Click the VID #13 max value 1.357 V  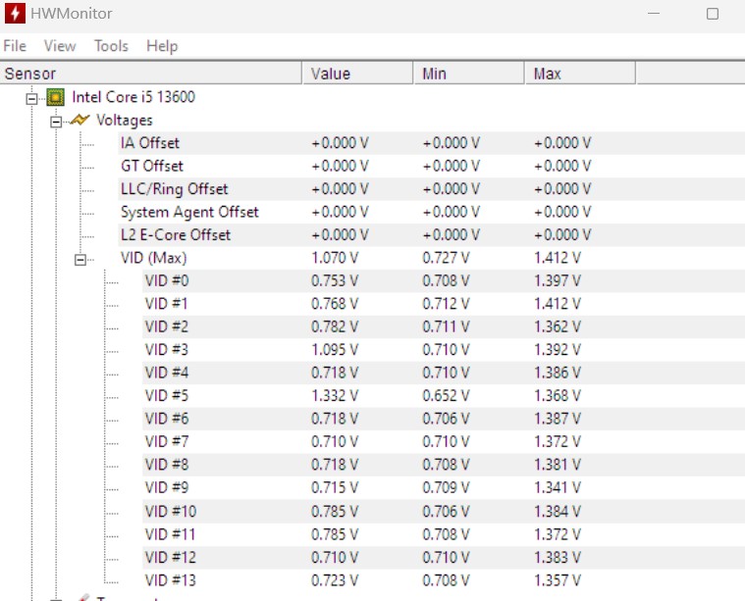point(558,580)
